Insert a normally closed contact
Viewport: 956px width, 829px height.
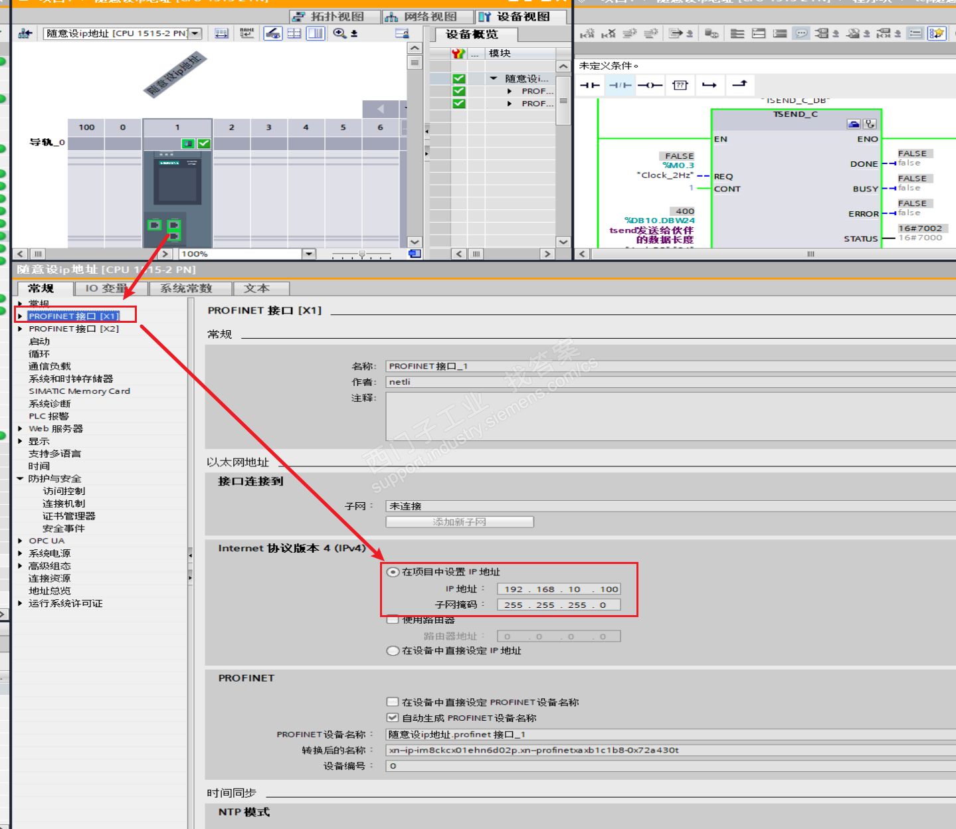(620, 85)
